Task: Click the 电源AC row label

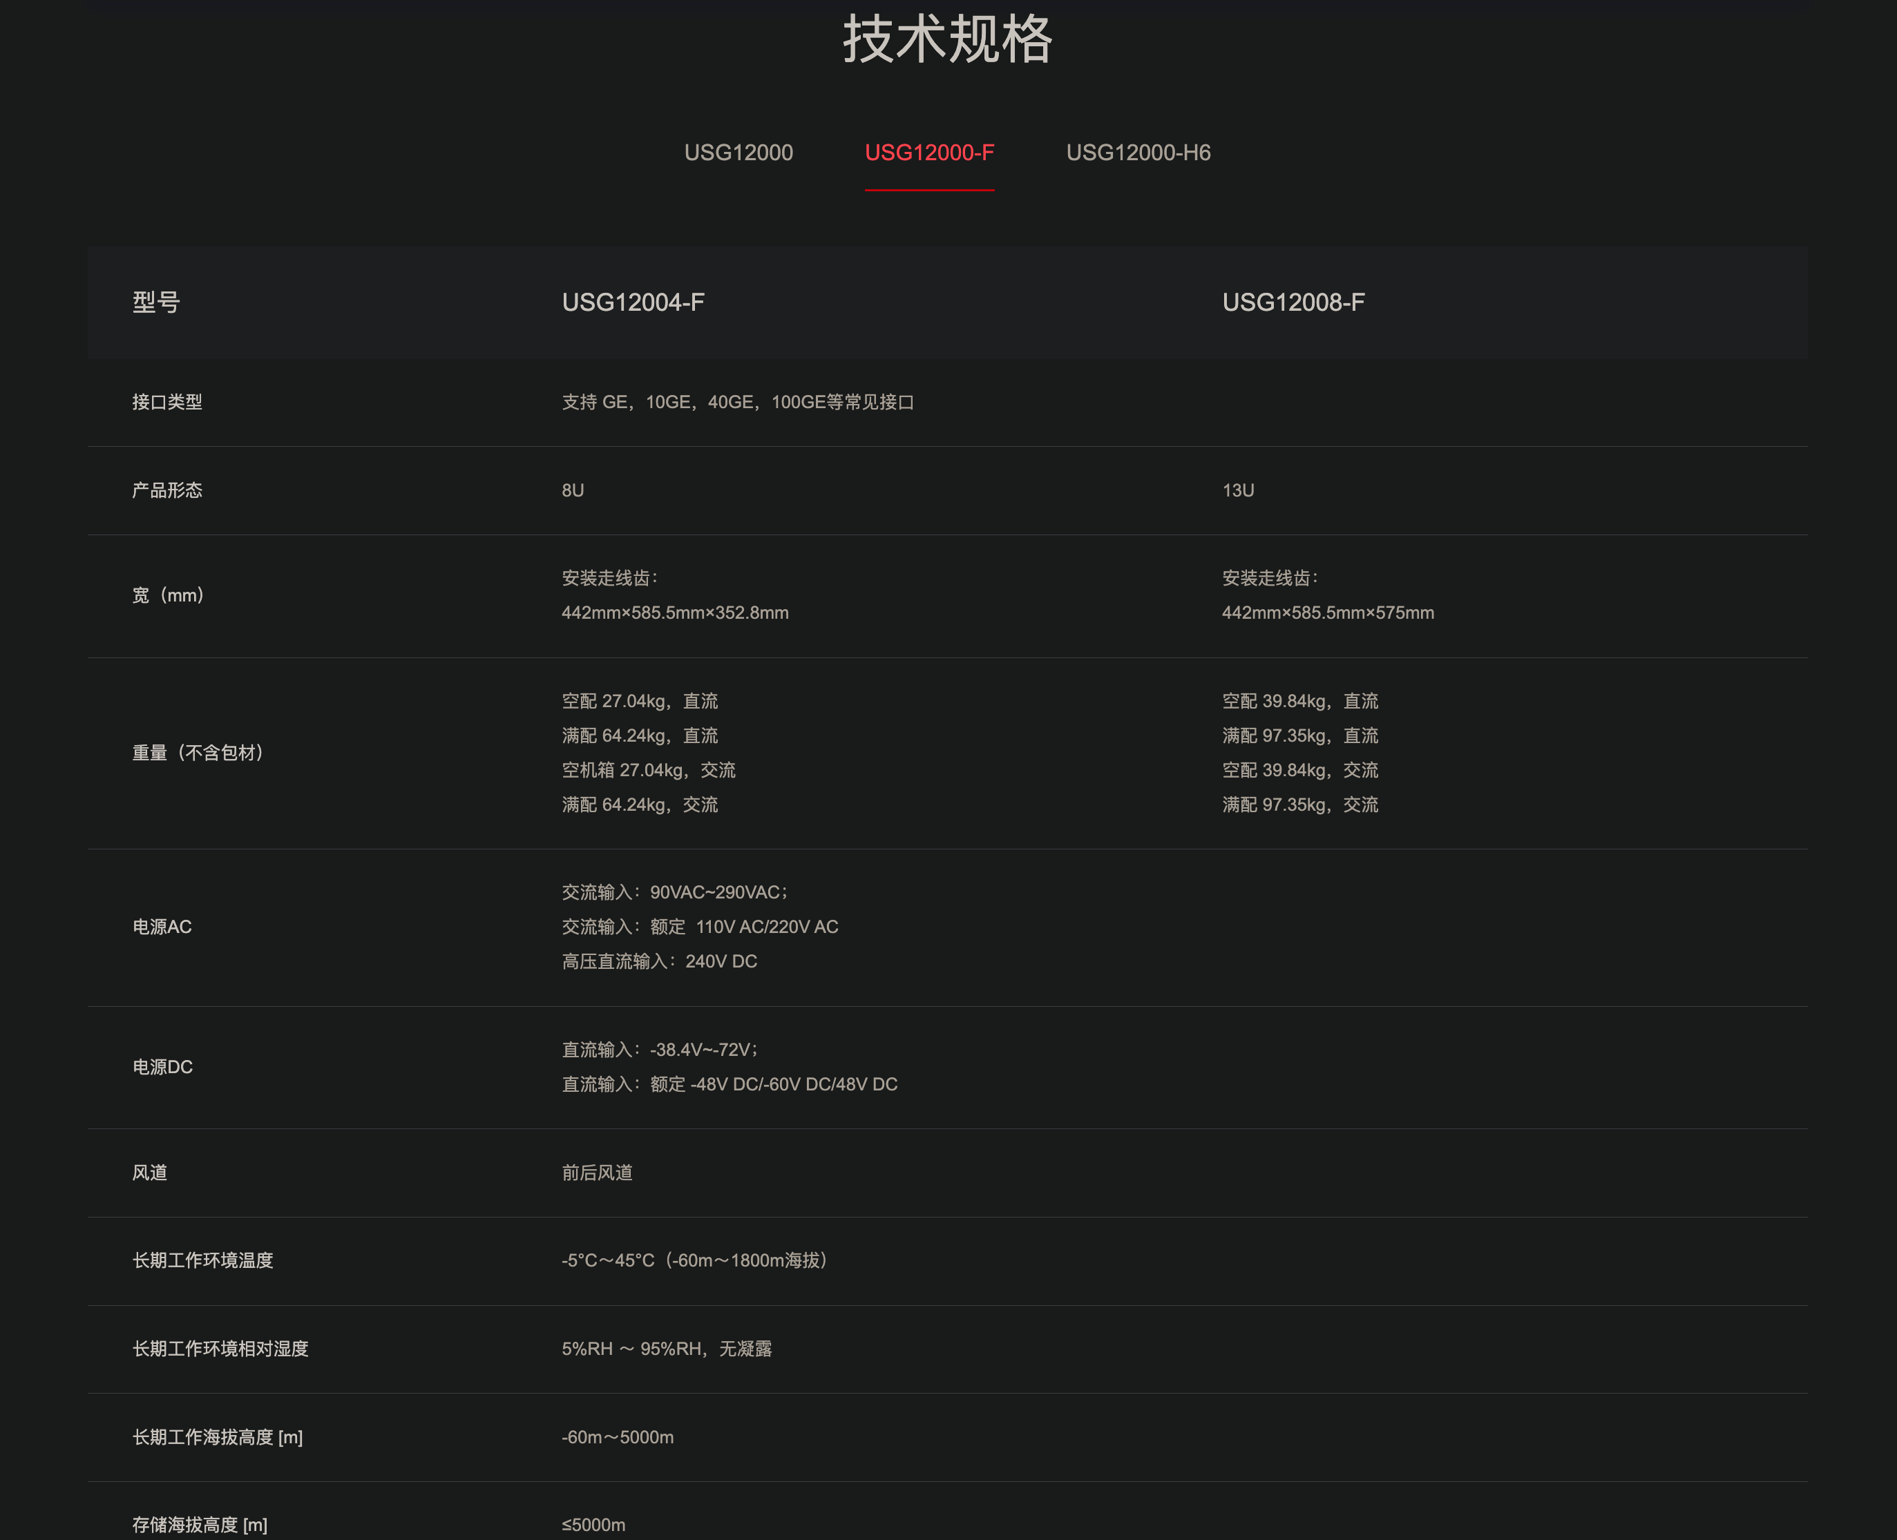Action: (x=162, y=927)
